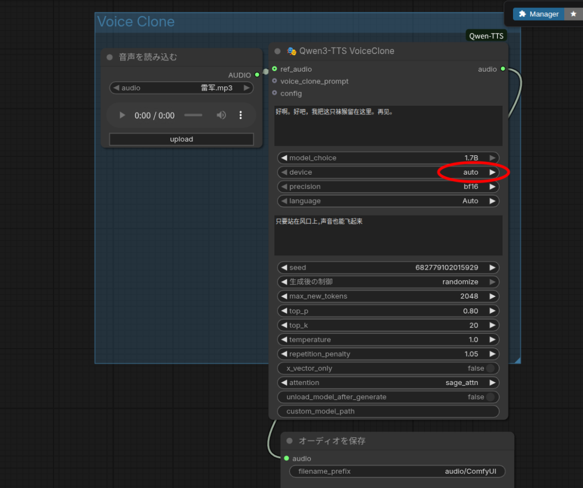Open the Manager menu

(539, 14)
